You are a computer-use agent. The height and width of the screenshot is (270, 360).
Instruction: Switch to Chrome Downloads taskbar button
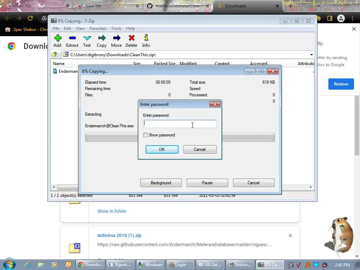click(90, 265)
